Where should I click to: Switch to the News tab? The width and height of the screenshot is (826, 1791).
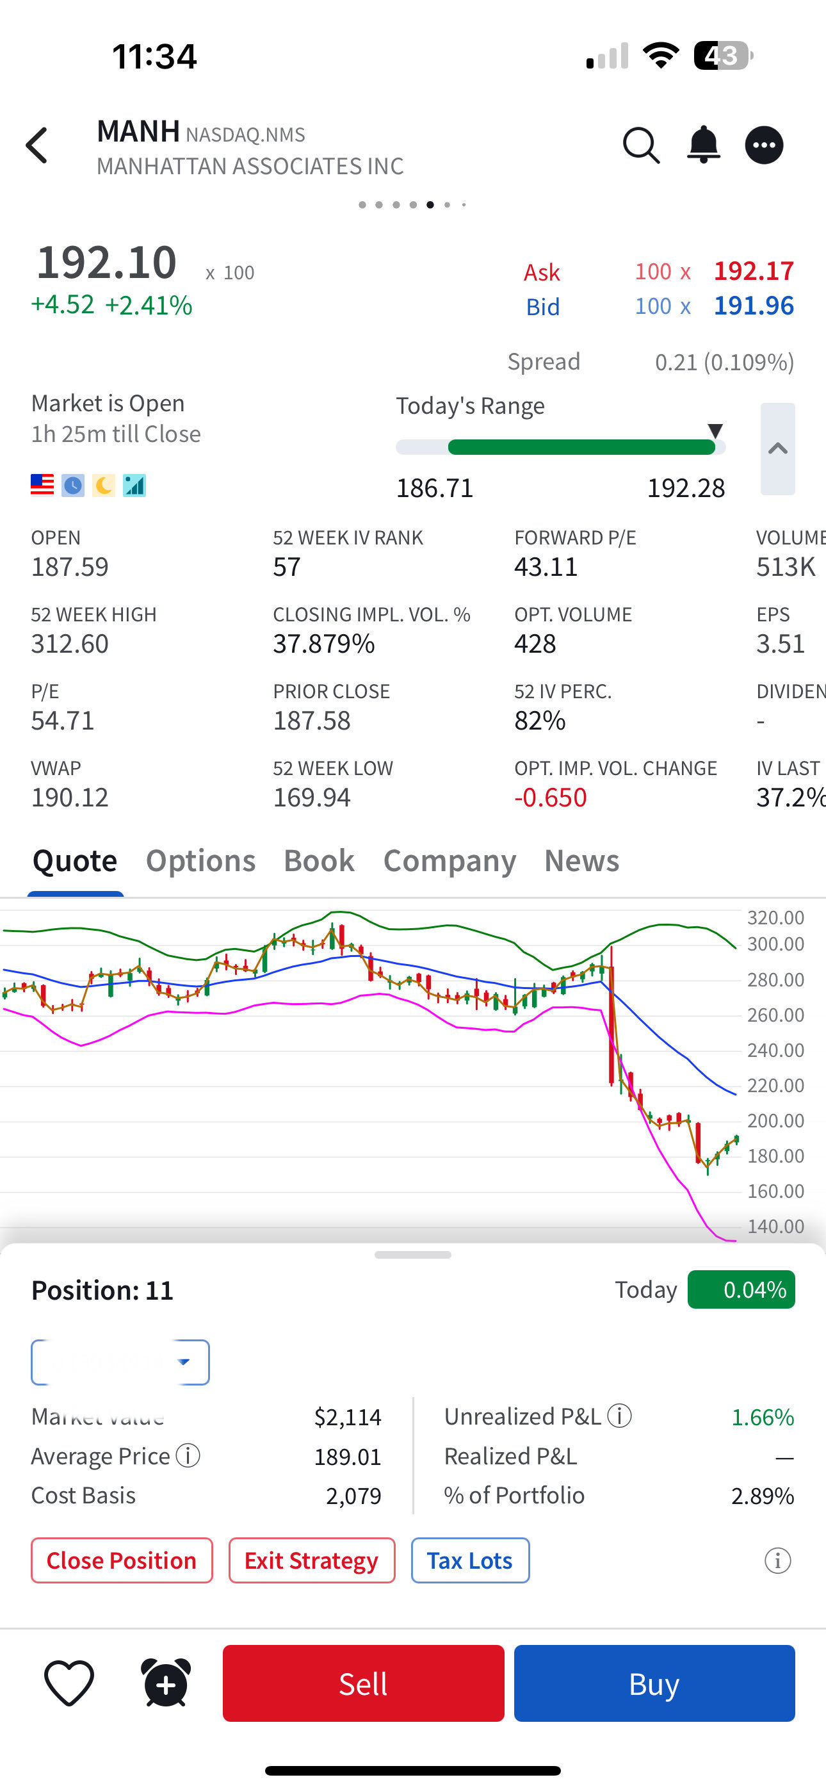[582, 861]
